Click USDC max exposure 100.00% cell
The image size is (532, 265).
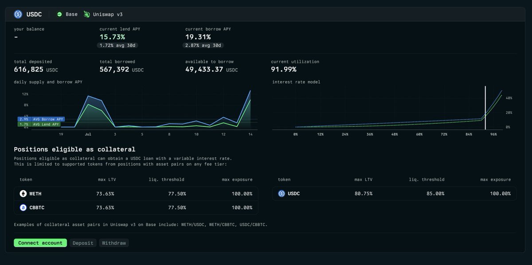click(500, 194)
